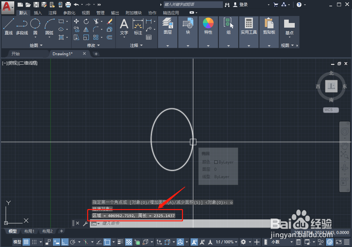Click the 模型 button in status bar

tap(17, 242)
